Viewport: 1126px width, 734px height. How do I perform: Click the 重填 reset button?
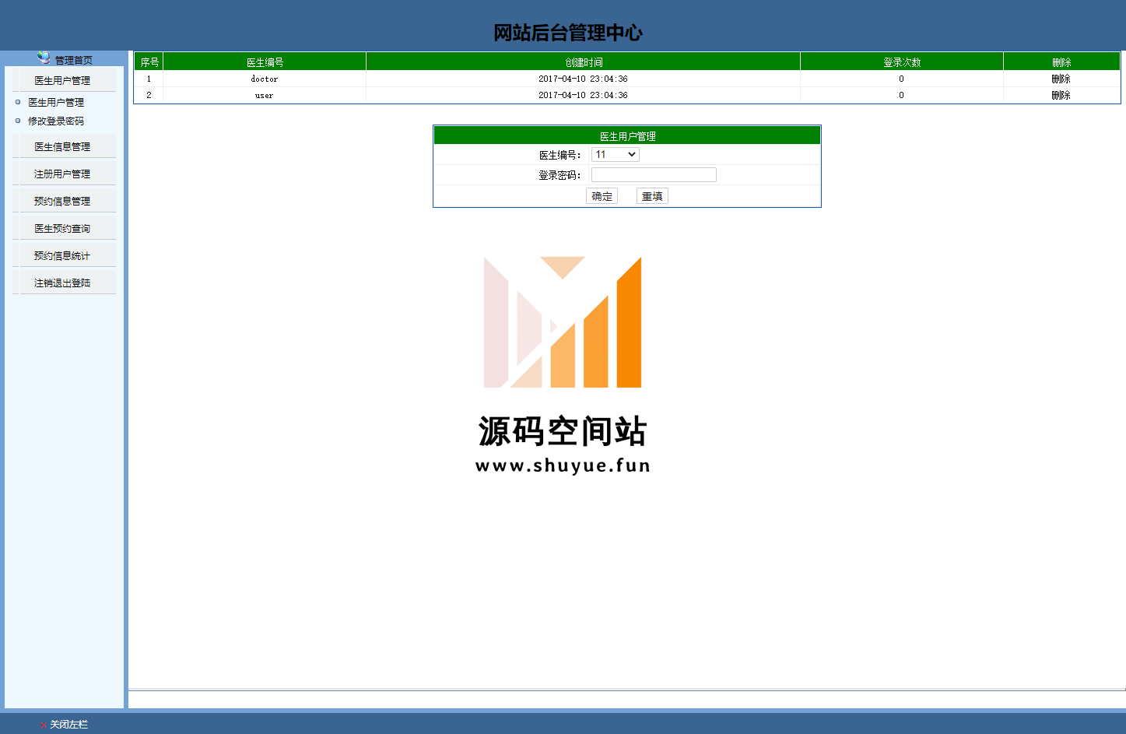tap(652, 196)
